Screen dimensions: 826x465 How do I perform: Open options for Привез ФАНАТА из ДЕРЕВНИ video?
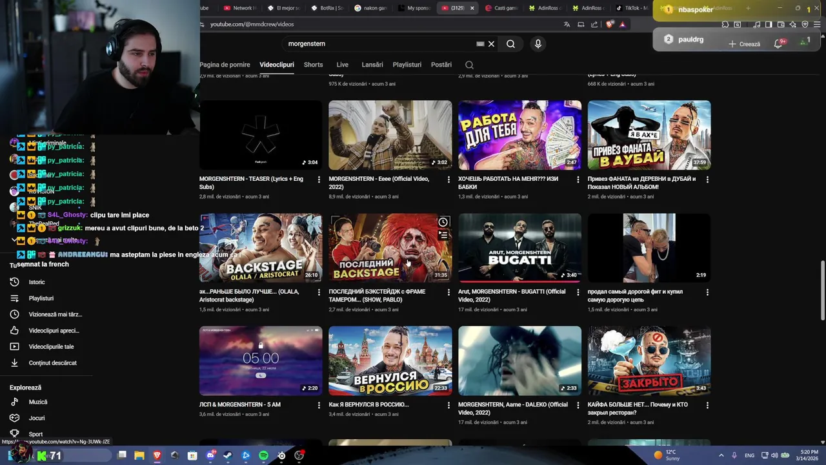[707, 180]
